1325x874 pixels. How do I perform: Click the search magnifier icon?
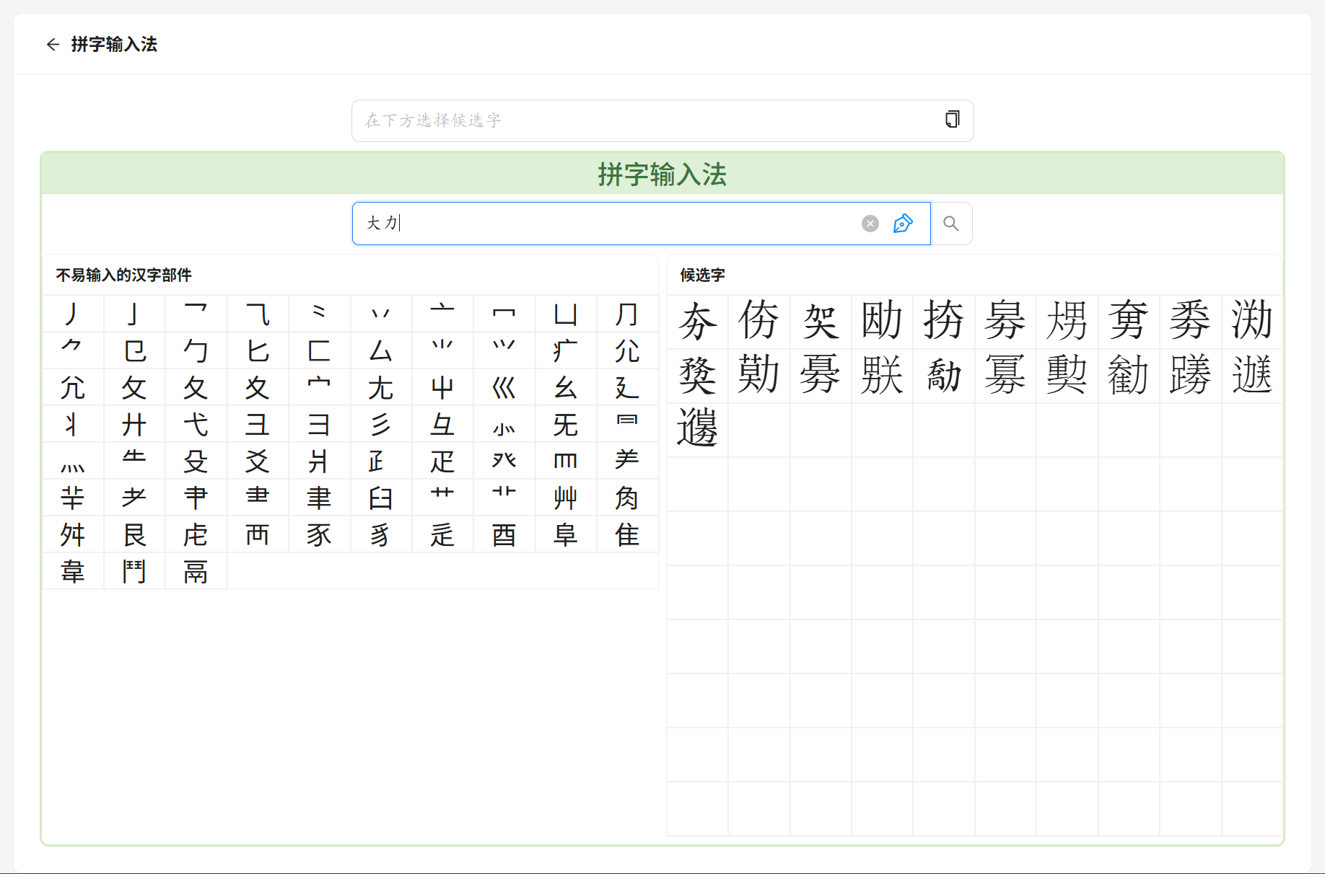tap(951, 224)
